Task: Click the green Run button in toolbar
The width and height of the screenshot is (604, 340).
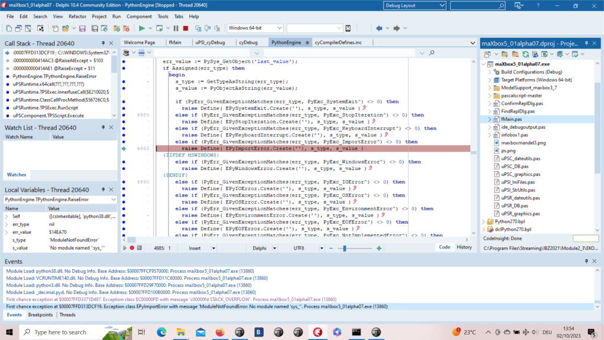Action: (142, 28)
